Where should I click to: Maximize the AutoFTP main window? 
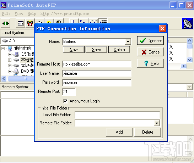181,5
